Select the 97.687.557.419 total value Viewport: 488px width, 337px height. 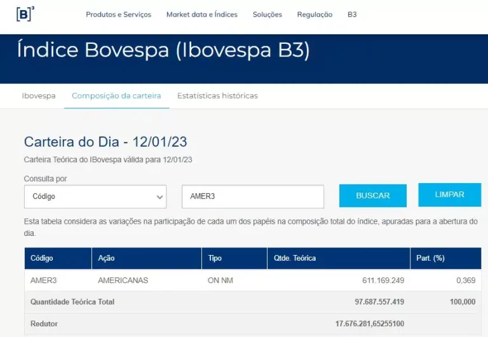[379, 302]
